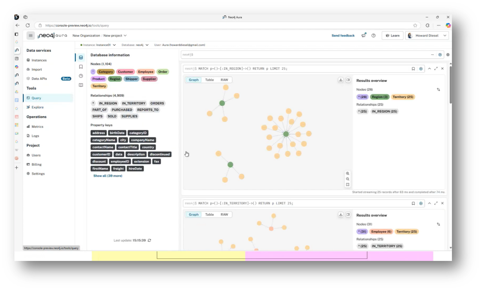Open the saved Cypher bookmark sidebar icon
Image resolution: width=481 pixels, height=290 pixels.
[x=81, y=67]
